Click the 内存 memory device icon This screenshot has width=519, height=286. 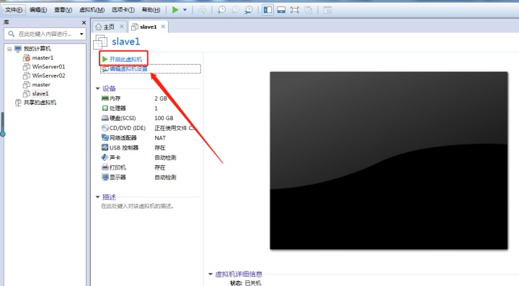[x=105, y=98]
